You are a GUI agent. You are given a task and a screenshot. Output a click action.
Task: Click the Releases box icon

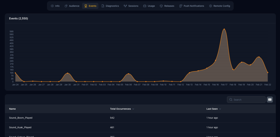tap(161, 6)
